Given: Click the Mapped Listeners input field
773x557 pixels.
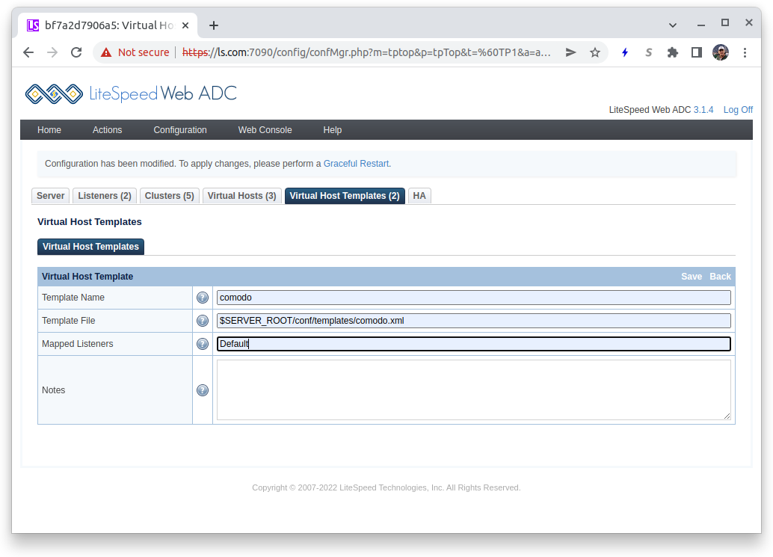Looking at the screenshot, I should click(474, 344).
